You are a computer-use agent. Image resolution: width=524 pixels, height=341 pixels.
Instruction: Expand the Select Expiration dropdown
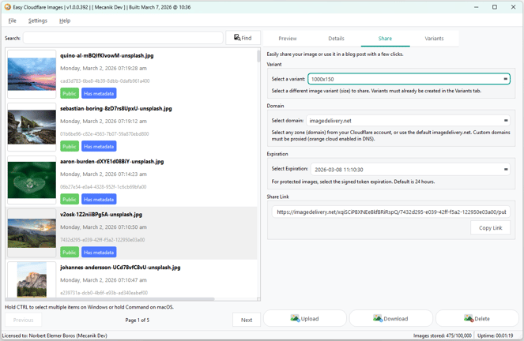pos(505,170)
